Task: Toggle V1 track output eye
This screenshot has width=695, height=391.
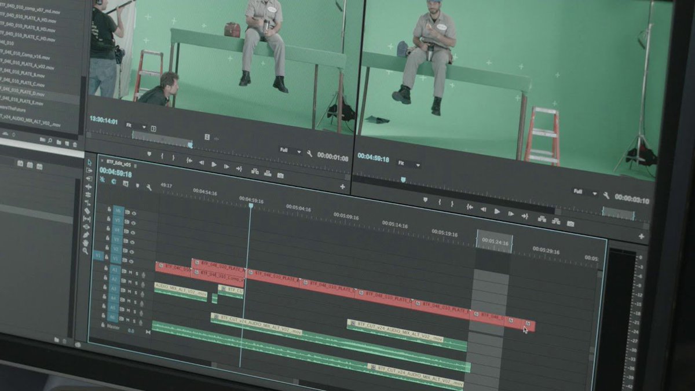Action: tap(131, 261)
